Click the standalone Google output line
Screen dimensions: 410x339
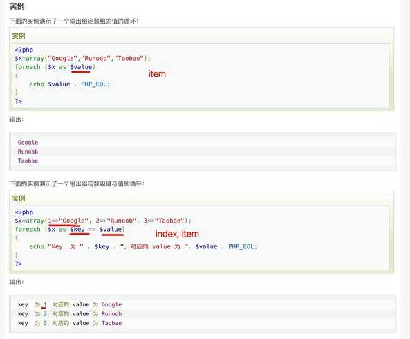tap(28, 143)
